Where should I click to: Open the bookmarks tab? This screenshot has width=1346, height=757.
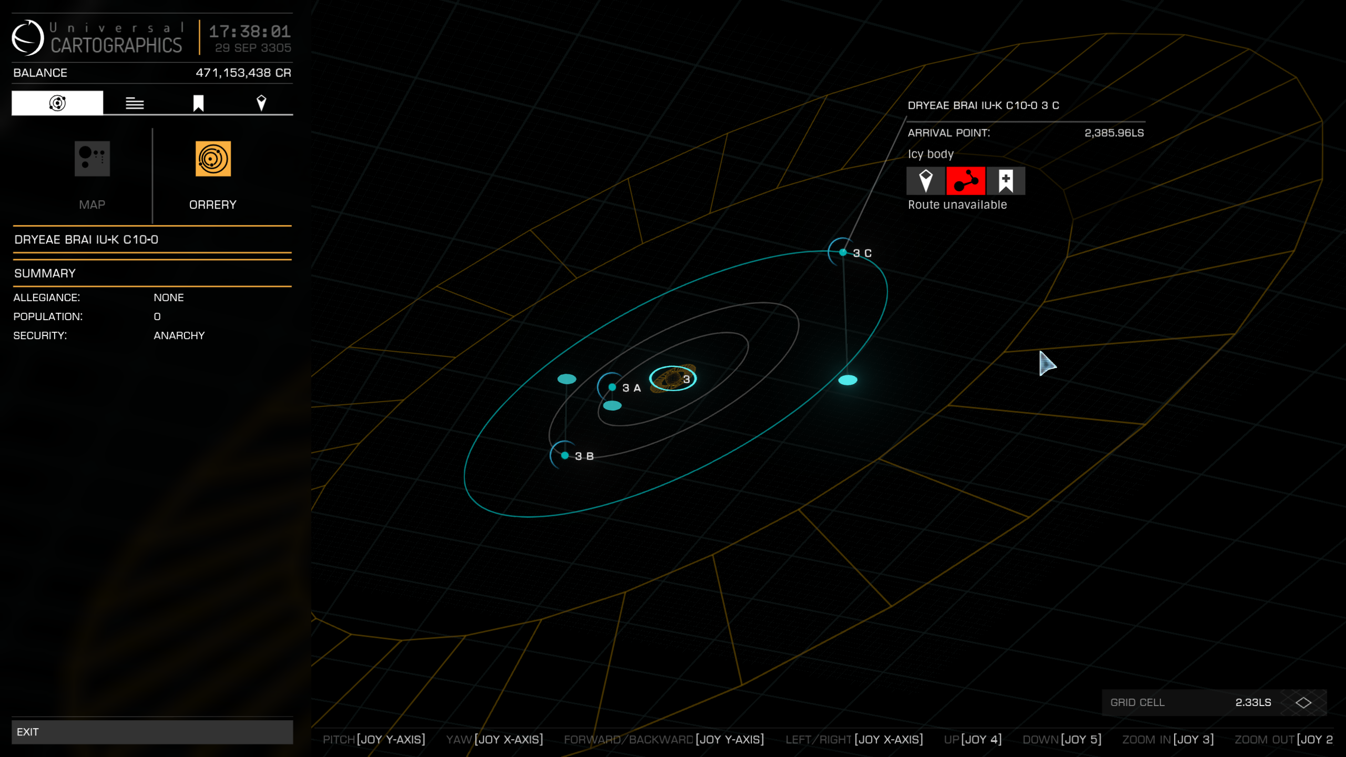click(x=198, y=103)
